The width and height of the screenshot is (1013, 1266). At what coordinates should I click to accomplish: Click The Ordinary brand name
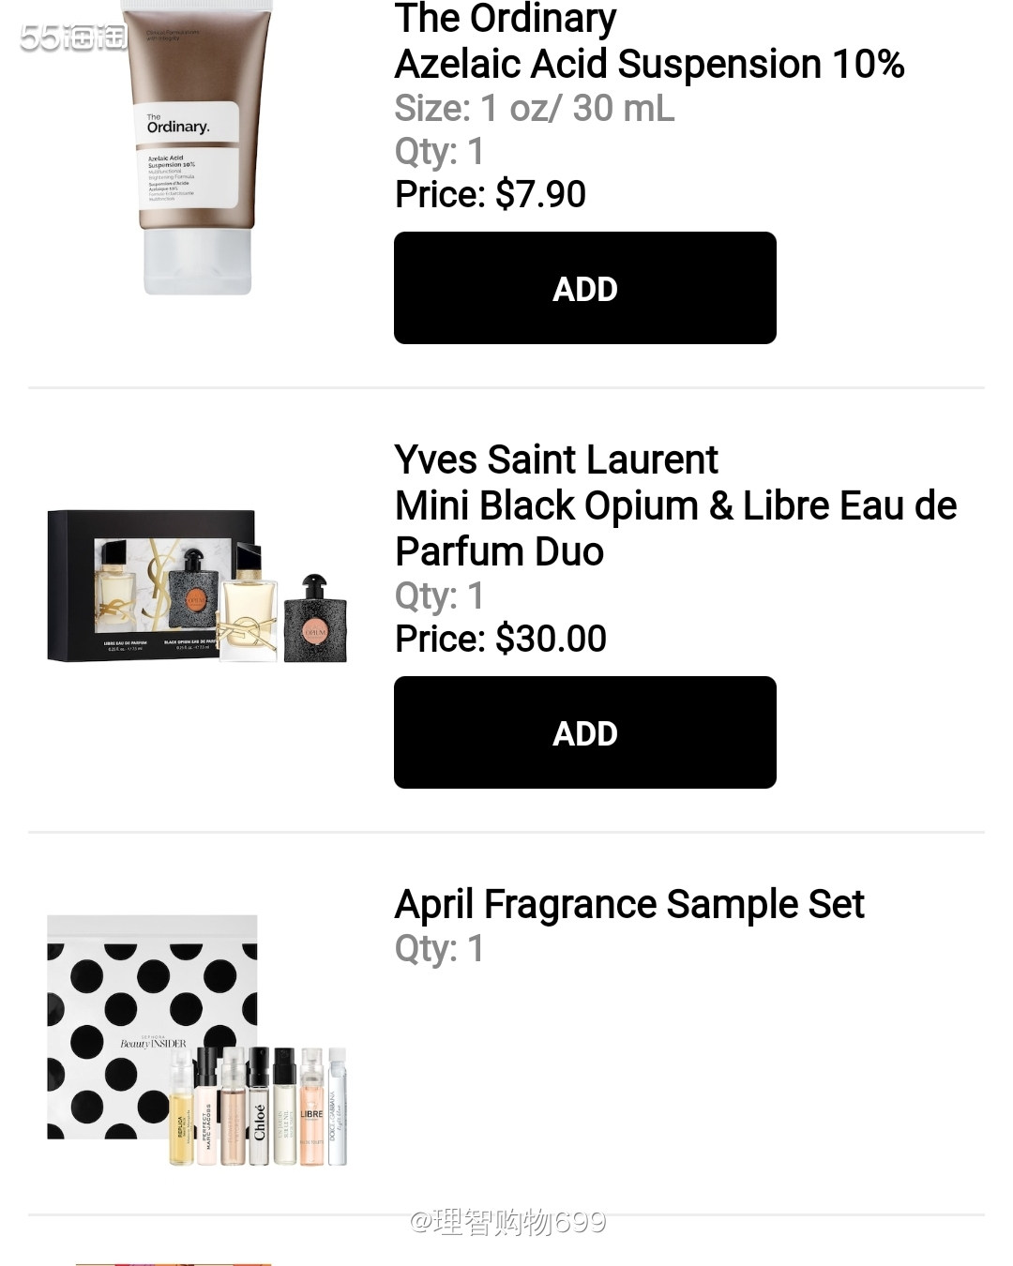[x=506, y=19]
